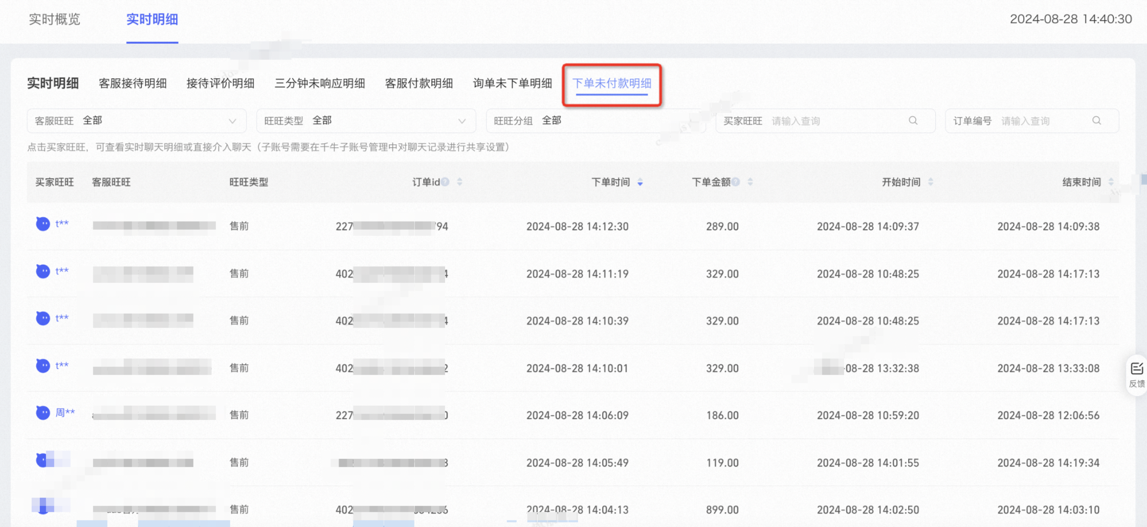This screenshot has width=1147, height=527.
Task: Sort by 下单金额 column arrows
Action: point(750,182)
